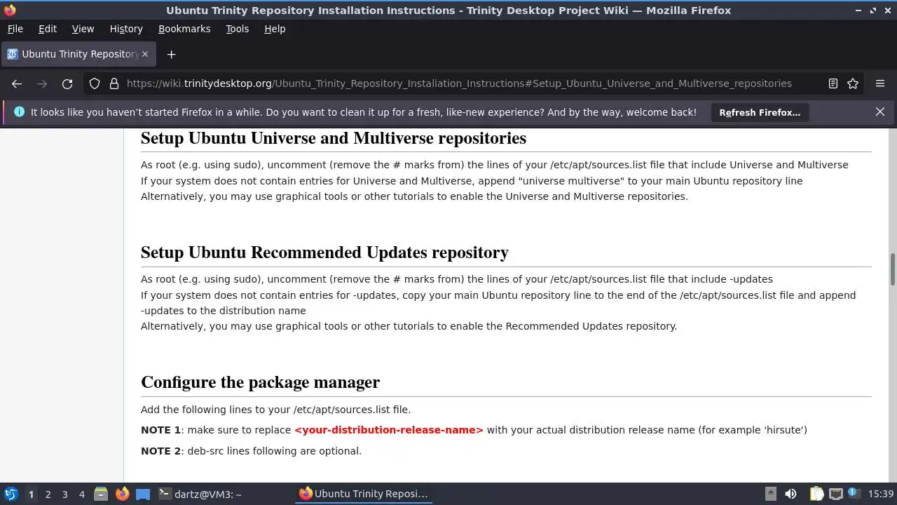Dismiss the Firefox refresh notification bar

coord(880,112)
